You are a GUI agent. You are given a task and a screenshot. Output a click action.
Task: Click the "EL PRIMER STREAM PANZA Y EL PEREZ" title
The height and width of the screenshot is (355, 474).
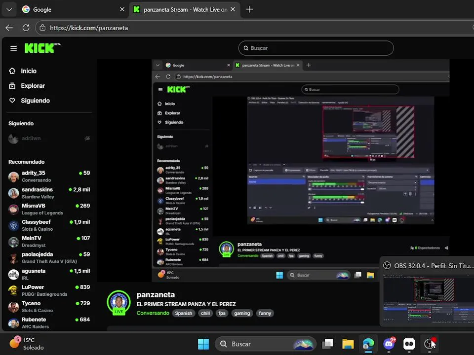[186, 304]
